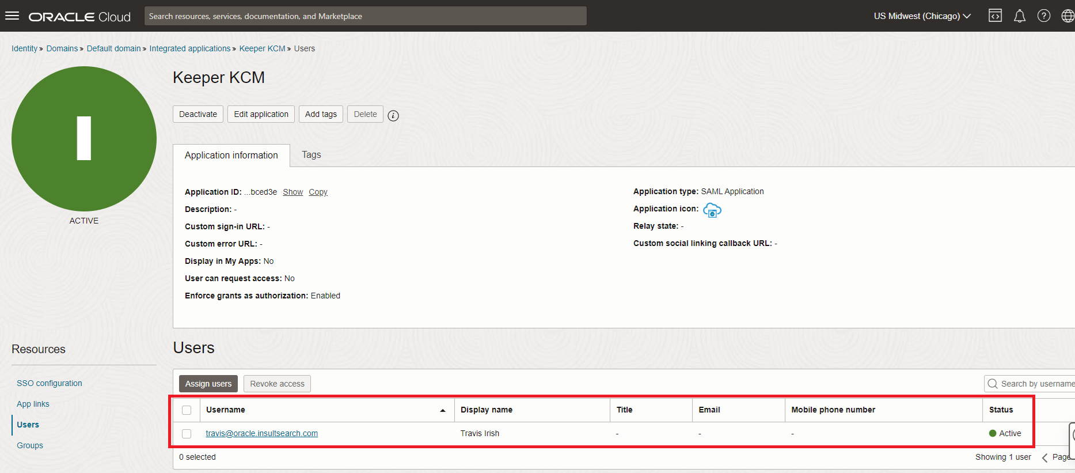Click the info icon beside Delete
The height and width of the screenshot is (473, 1075).
point(393,116)
